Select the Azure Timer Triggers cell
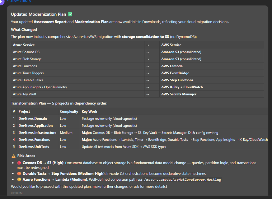 [78, 73]
